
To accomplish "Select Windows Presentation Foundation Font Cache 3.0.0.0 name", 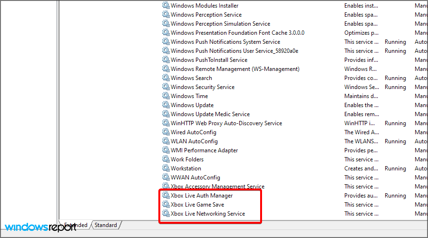I will (237, 33).
